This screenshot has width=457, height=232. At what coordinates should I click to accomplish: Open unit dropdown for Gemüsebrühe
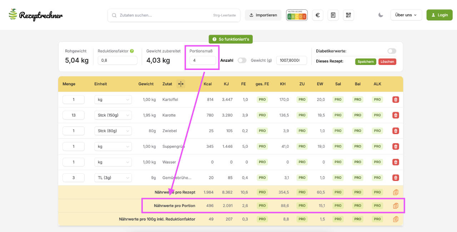click(x=113, y=178)
